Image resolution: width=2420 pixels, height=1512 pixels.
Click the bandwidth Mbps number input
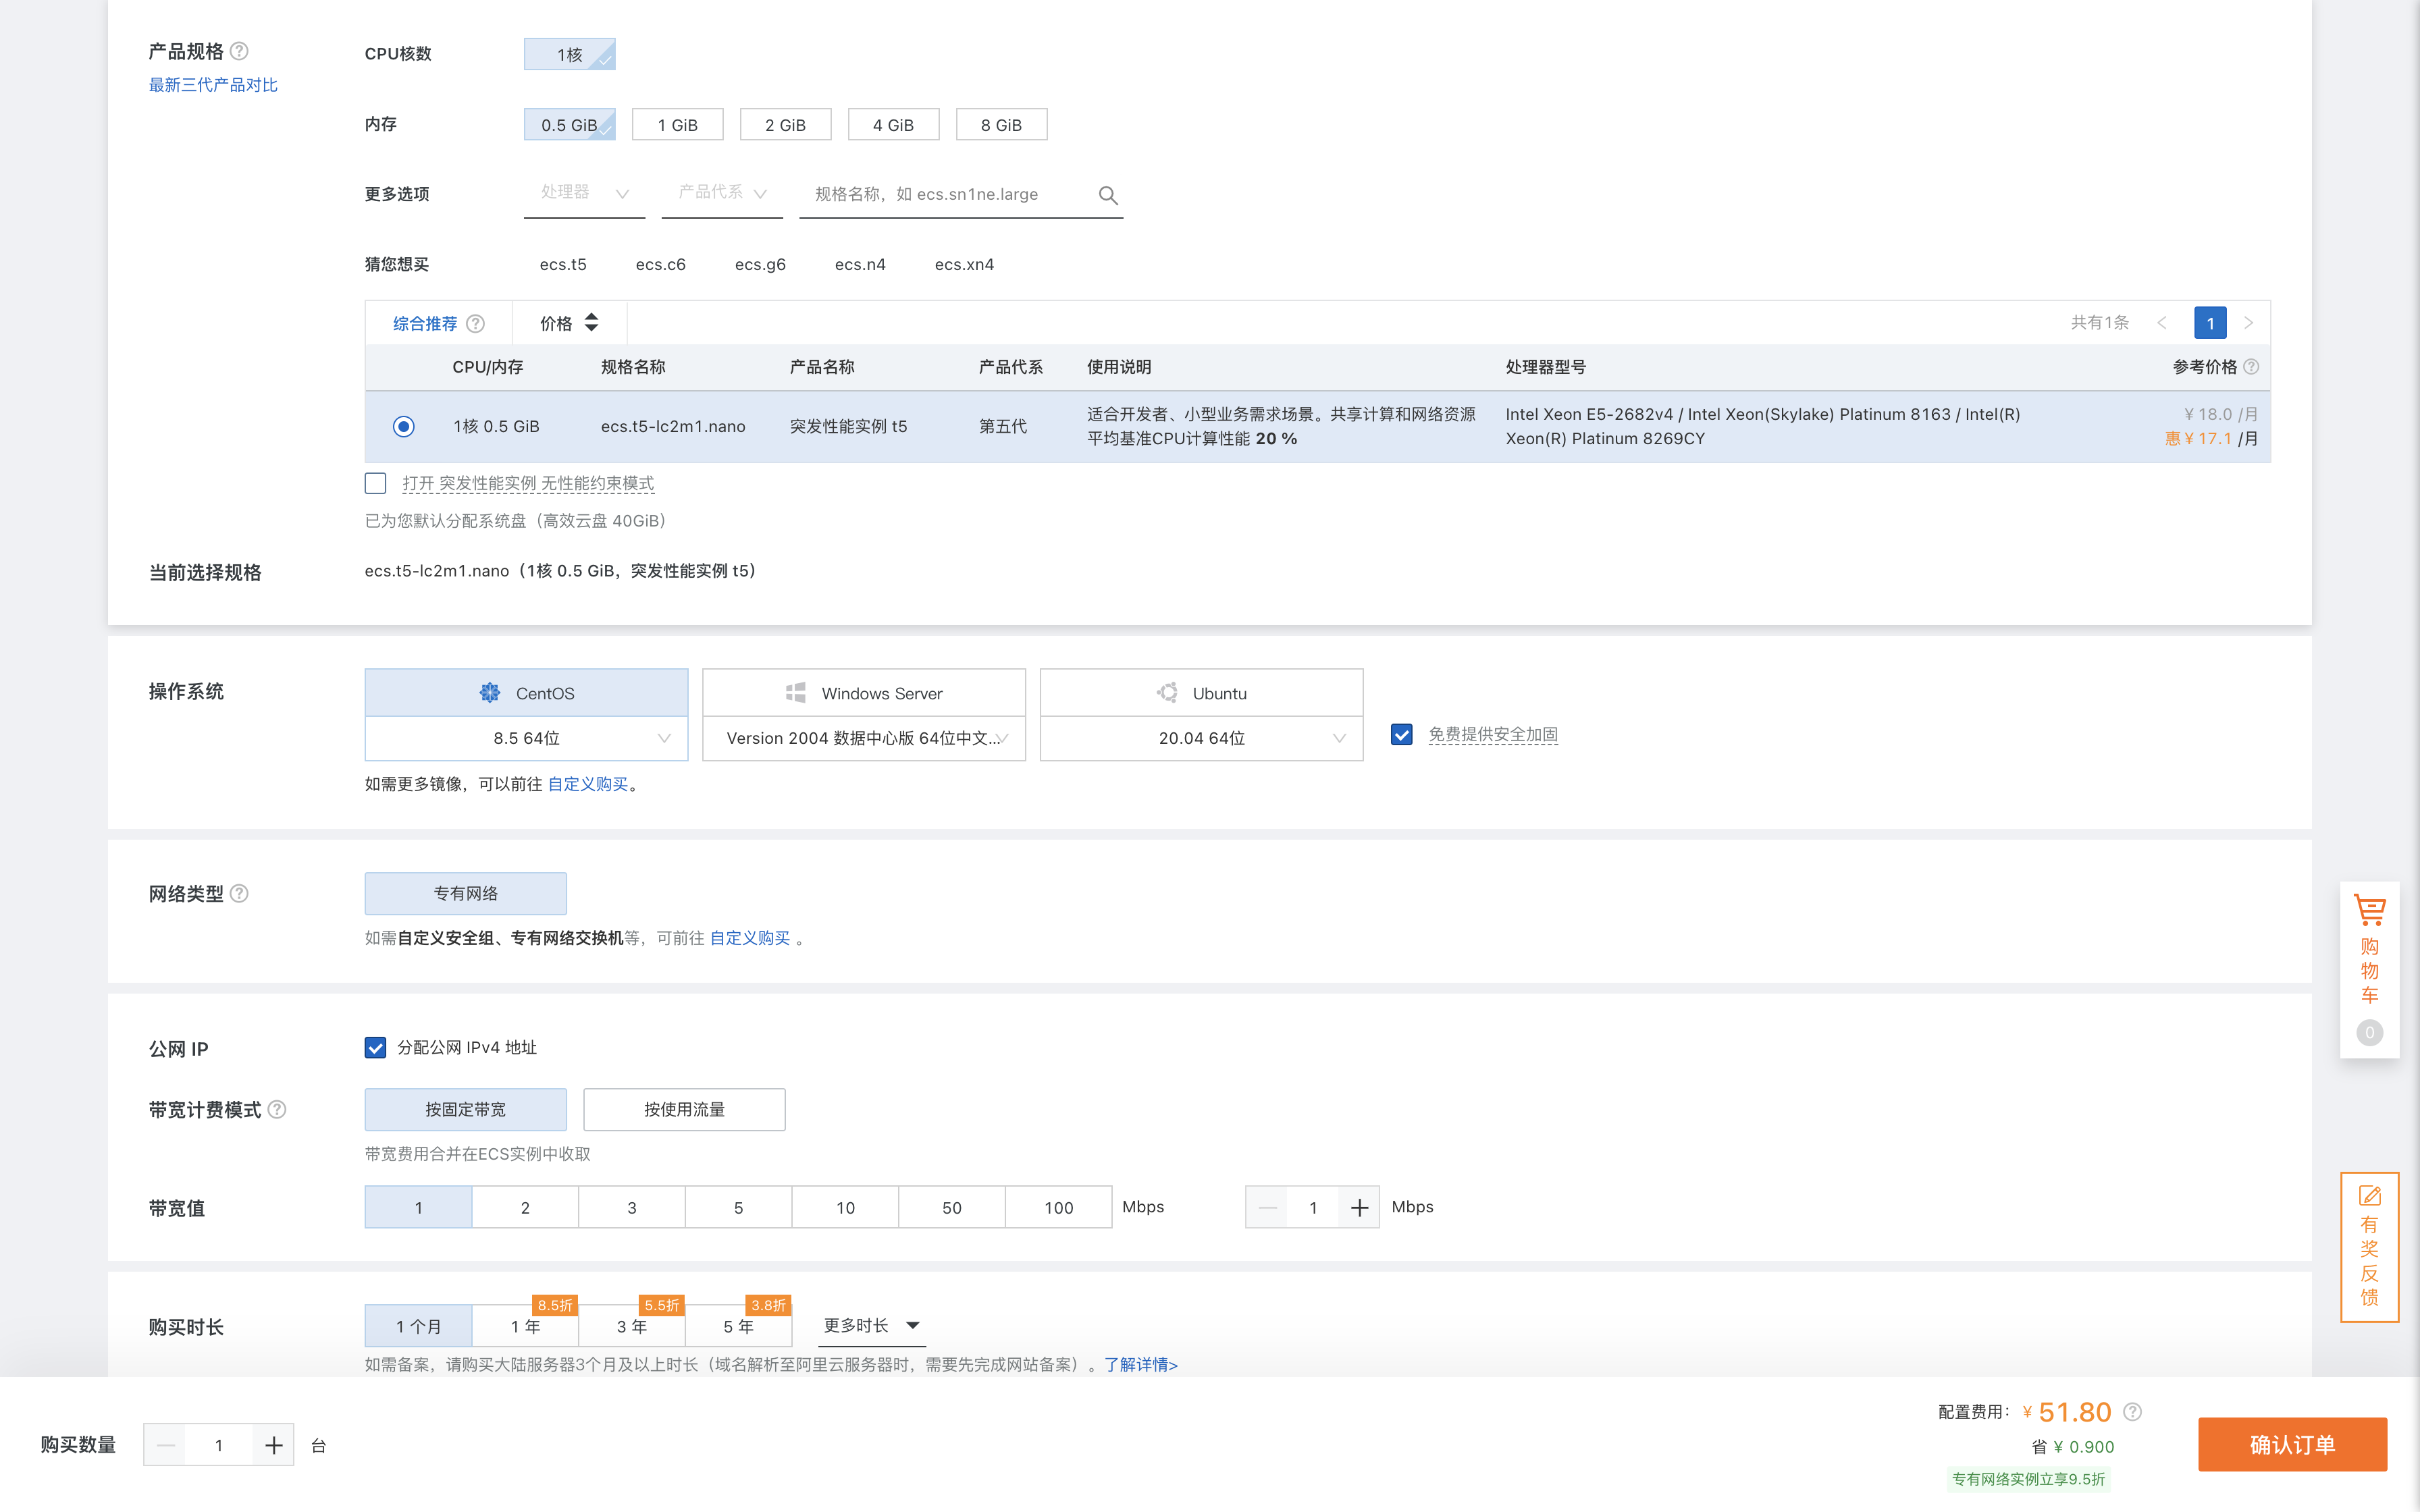point(1313,1207)
